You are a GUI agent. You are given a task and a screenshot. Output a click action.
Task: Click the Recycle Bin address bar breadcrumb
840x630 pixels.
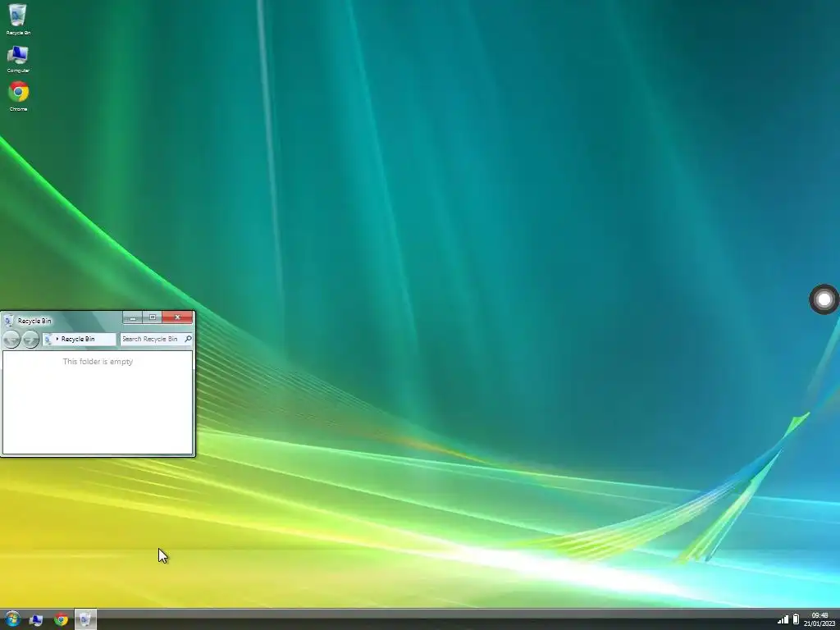pyautogui.click(x=78, y=339)
